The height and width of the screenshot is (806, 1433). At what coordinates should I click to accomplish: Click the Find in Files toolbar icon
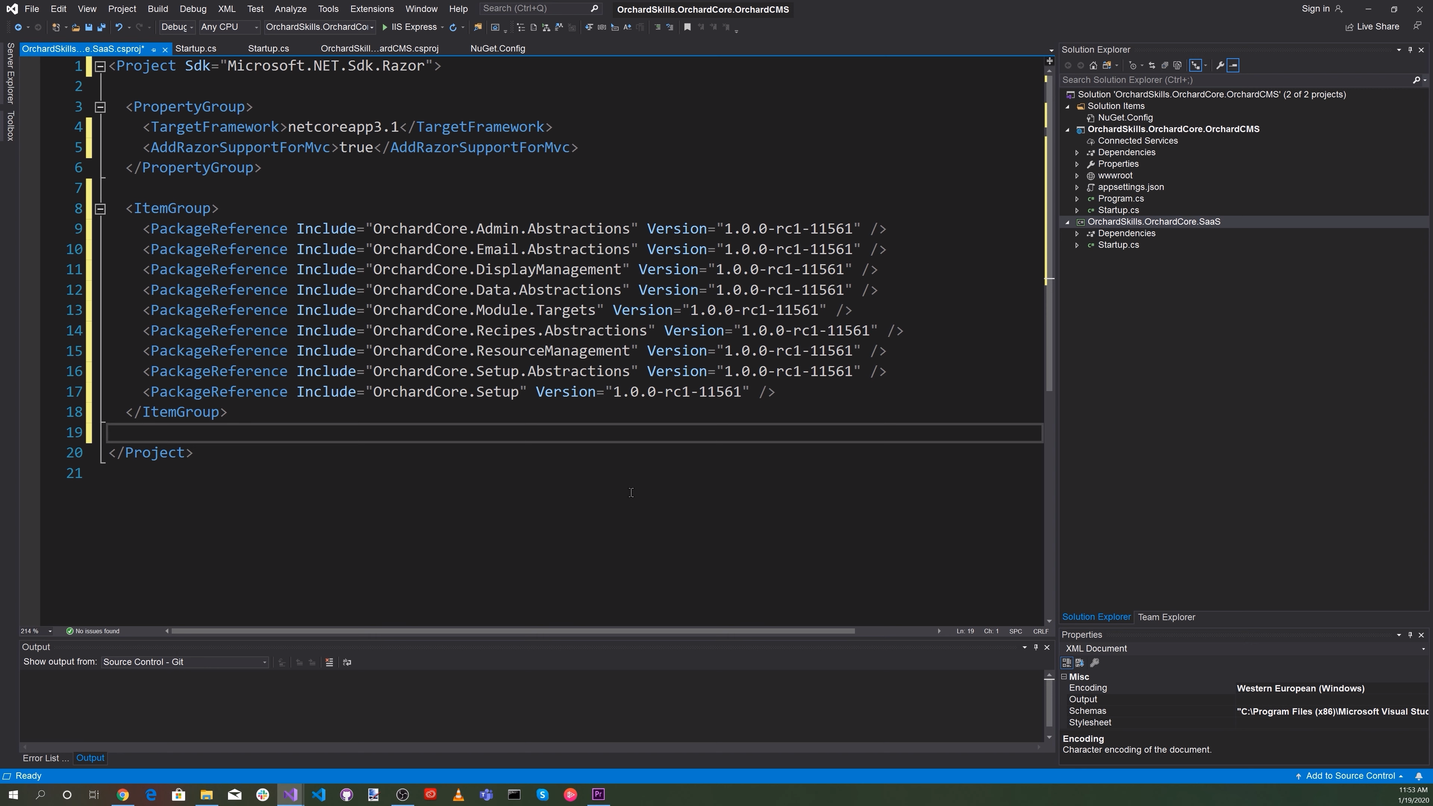click(x=477, y=27)
